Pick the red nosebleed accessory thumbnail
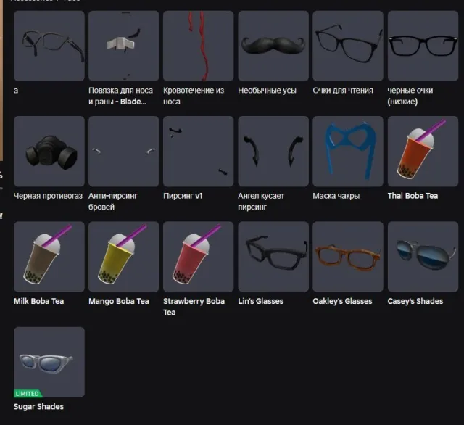 [x=198, y=46]
